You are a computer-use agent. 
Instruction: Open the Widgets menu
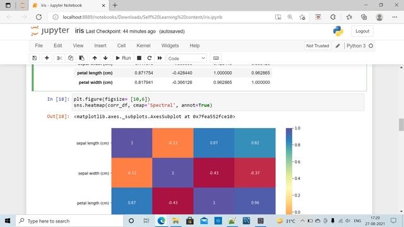tap(170, 45)
